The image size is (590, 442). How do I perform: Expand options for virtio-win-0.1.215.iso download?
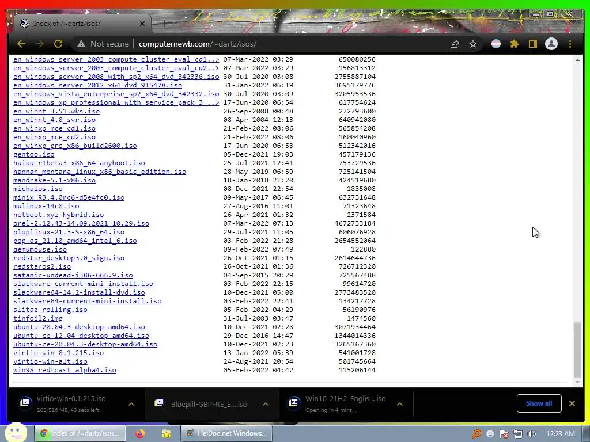[131, 404]
